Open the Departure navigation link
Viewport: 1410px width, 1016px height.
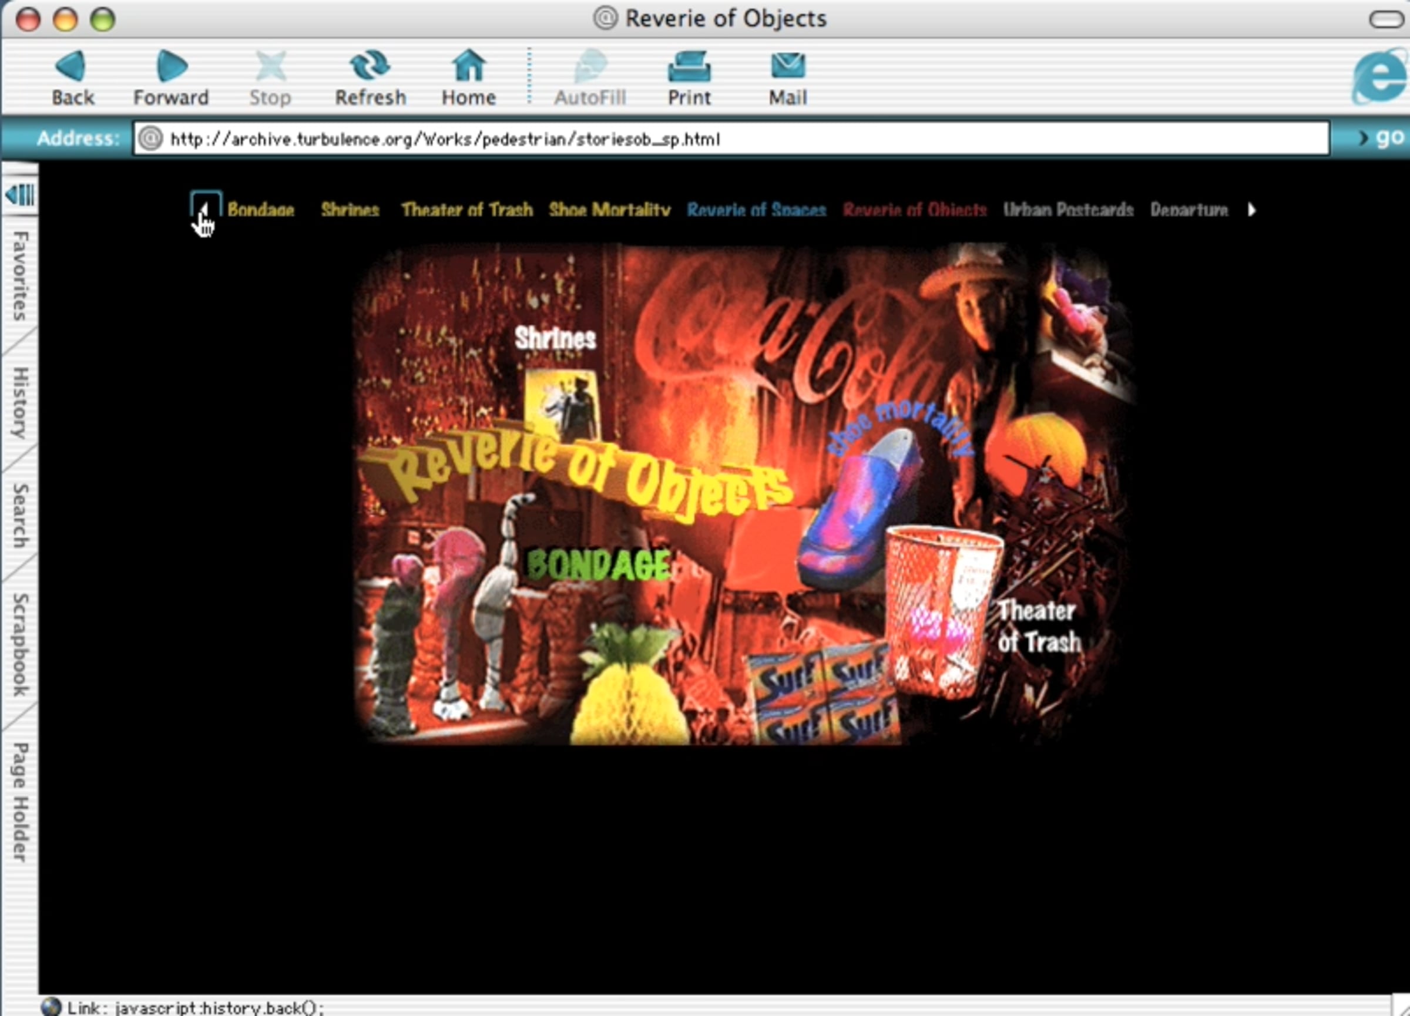(1189, 210)
